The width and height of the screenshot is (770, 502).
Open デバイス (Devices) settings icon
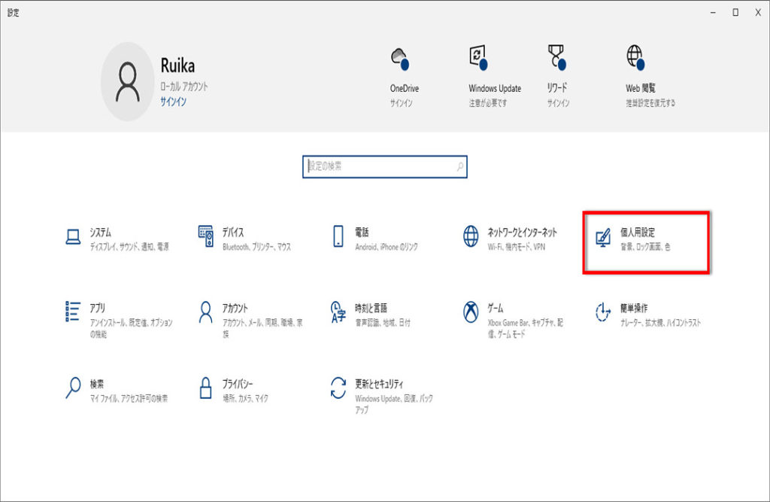pyautogui.click(x=206, y=237)
